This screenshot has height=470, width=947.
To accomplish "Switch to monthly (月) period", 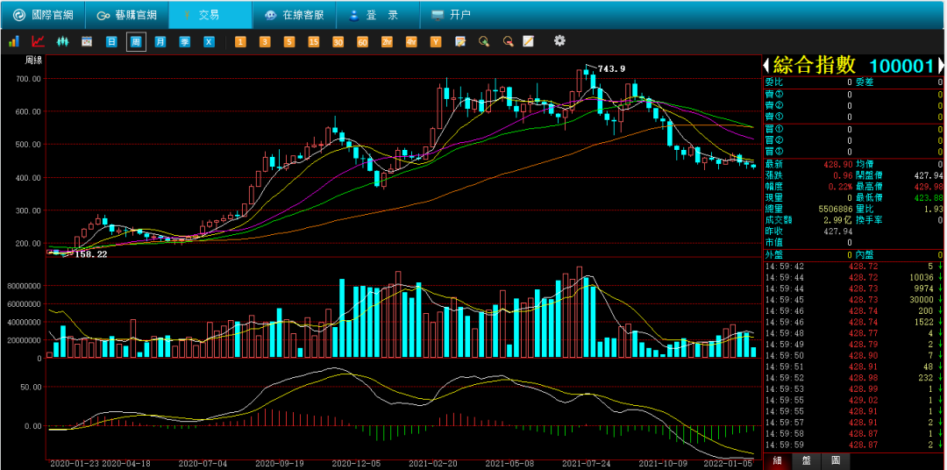I will 160,42.
